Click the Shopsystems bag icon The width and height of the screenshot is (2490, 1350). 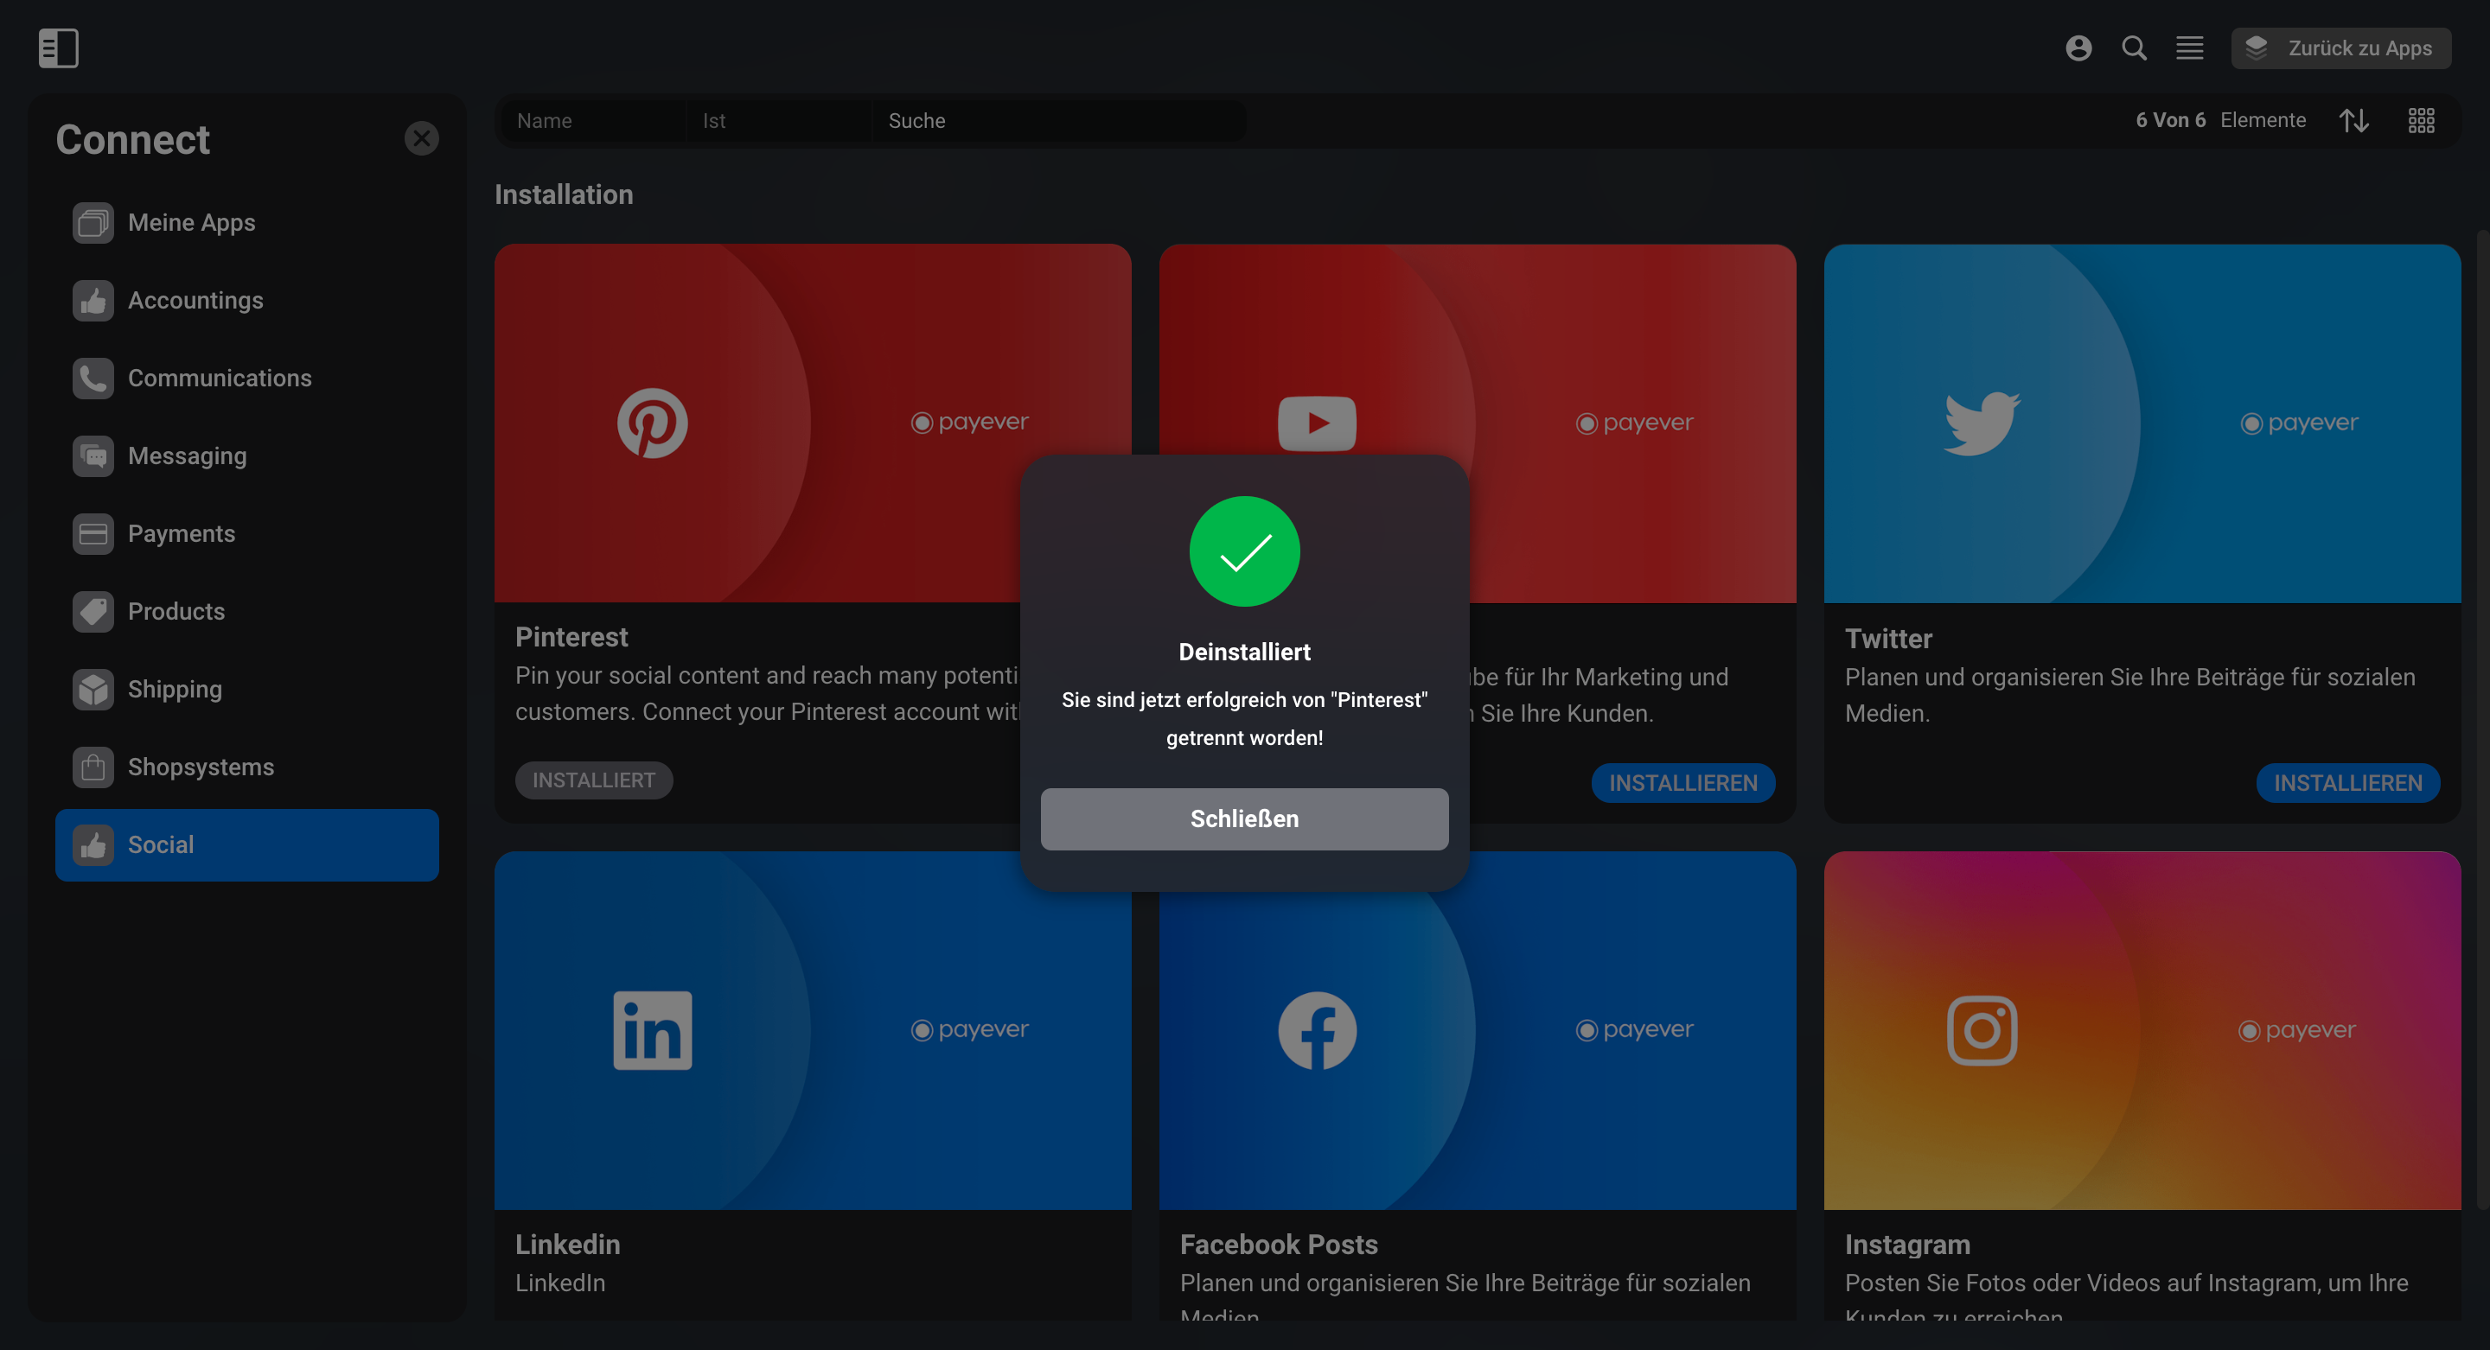[93, 767]
